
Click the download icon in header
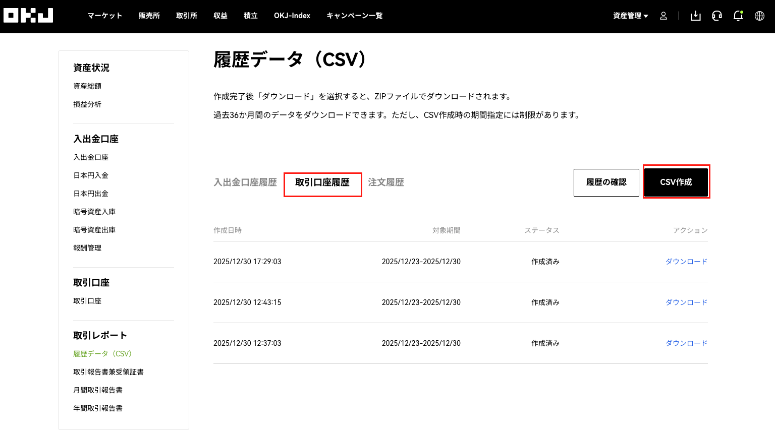click(x=696, y=16)
